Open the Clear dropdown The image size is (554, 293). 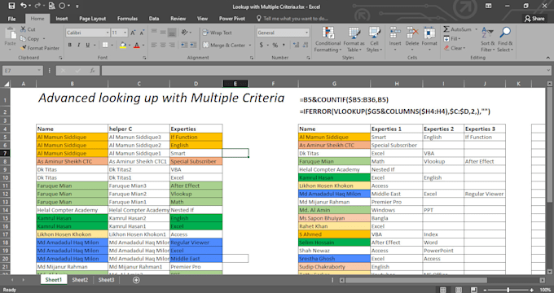[455, 48]
